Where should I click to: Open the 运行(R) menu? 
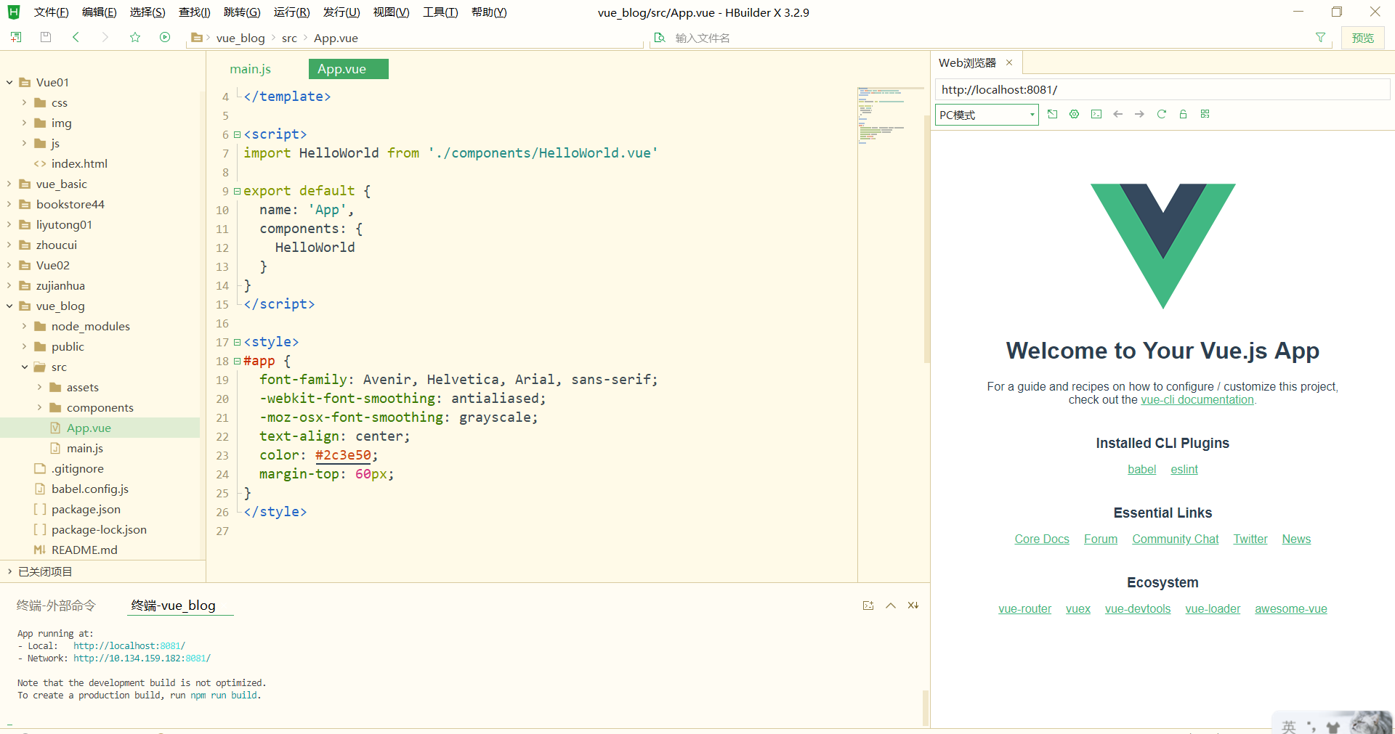291,12
